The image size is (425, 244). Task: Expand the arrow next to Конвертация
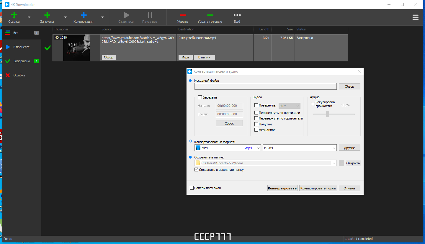pyautogui.click(x=102, y=17)
